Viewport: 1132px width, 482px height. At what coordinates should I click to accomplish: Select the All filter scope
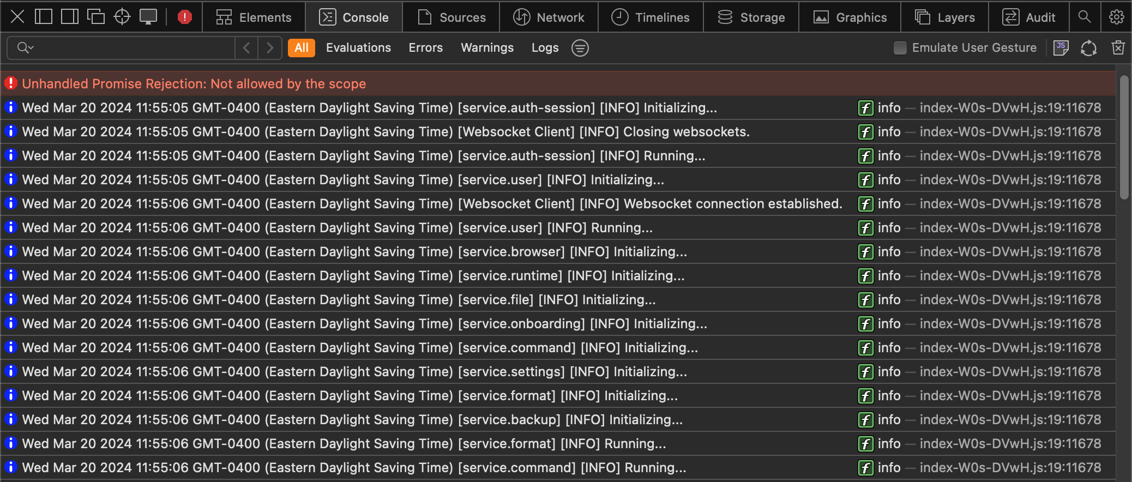coord(302,48)
